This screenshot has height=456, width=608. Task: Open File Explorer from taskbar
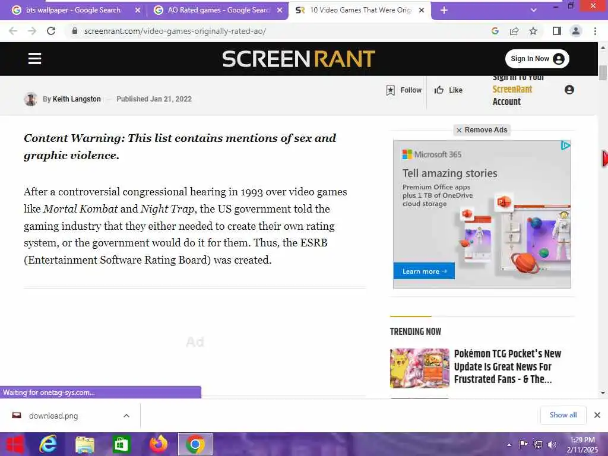(84, 444)
